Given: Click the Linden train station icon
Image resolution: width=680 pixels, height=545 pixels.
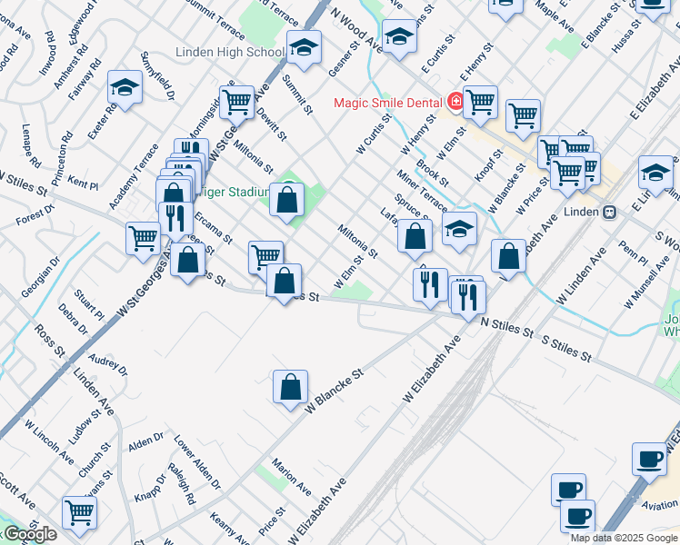Looking at the screenshot, I should 609,212.
